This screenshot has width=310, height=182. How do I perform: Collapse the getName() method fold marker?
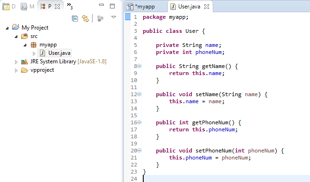pyautogui.click(x=139, y=66)
